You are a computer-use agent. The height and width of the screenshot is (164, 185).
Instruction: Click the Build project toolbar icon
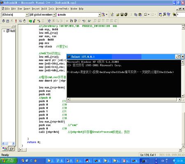point(8,21)
